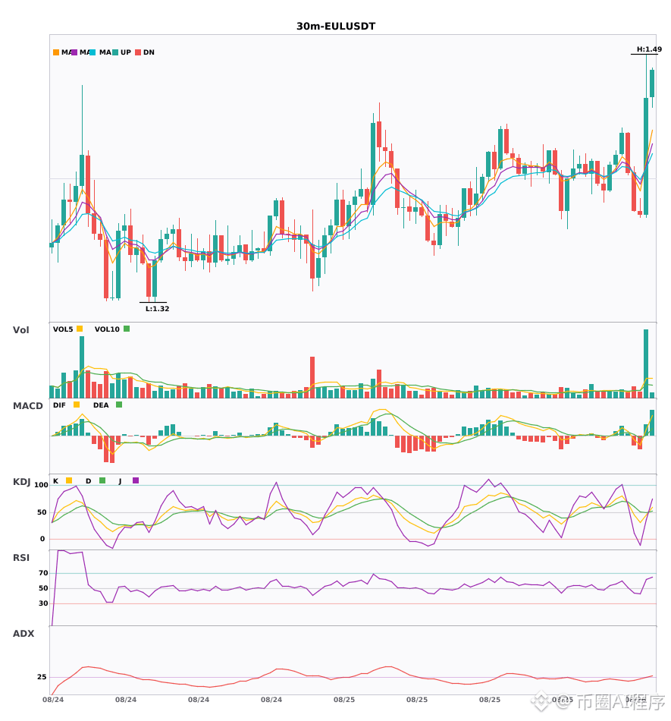The height and width of the screenshot is (721, 671).
Task: Click the yellow DIF legend swatch
Action: pyautogui.click(x=77, y=405)
